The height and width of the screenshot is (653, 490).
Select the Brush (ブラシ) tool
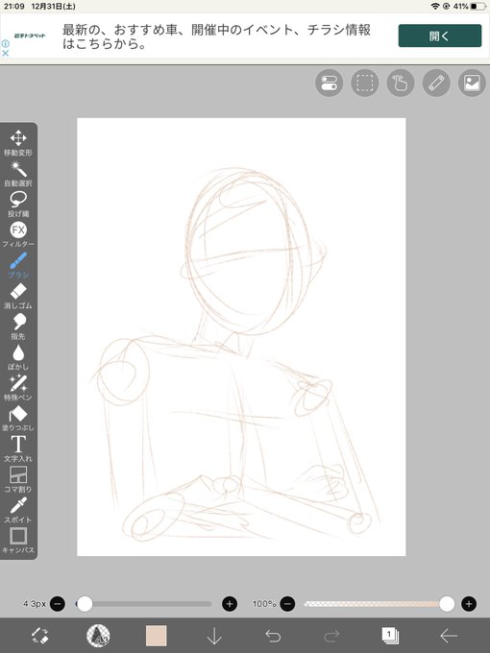[18, 265]
